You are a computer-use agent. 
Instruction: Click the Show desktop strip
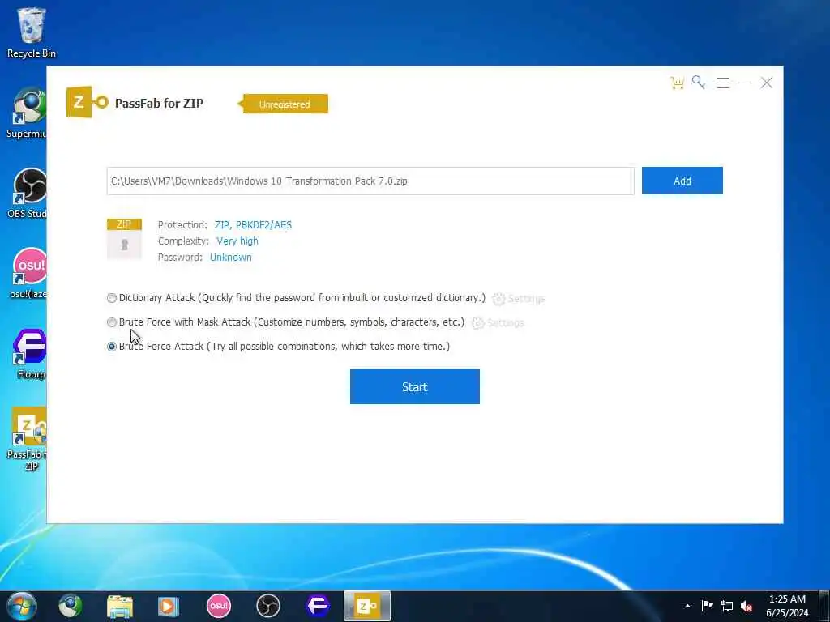coord(824,606)
